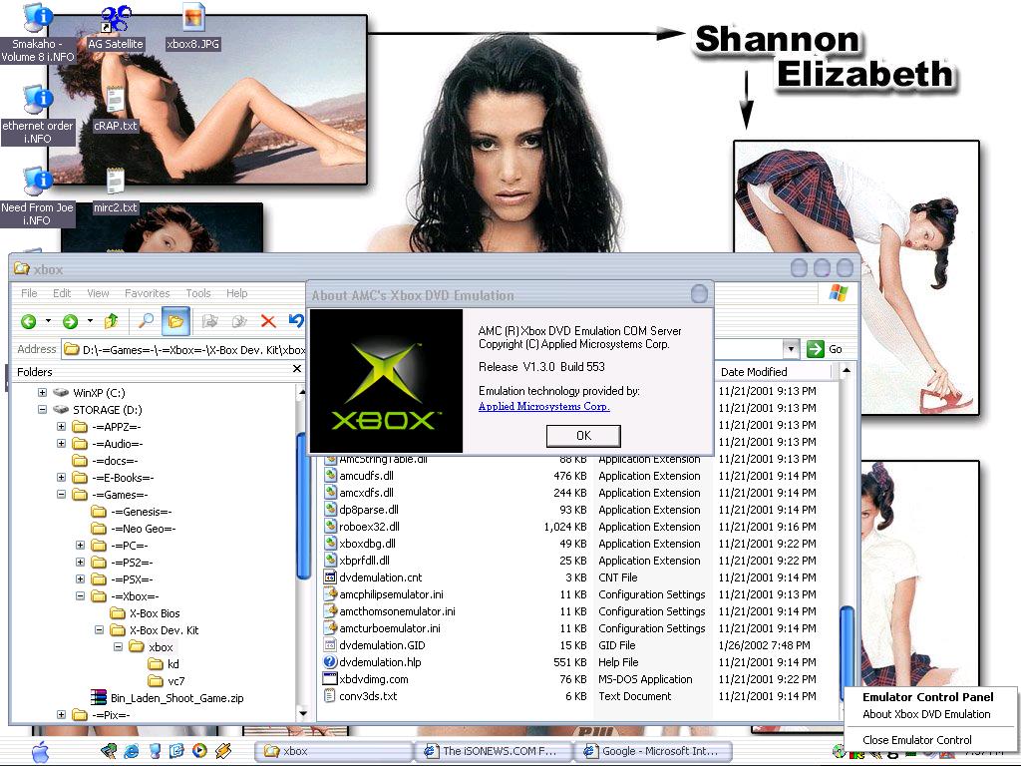Select the Smakaho Volume 8 i.NFO desktop icon
Image resolution: width=1021 pixels, height=766 pixels.
37,33
